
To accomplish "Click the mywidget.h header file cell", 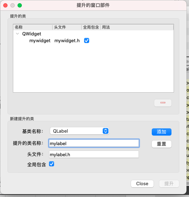I will [67, 41].
